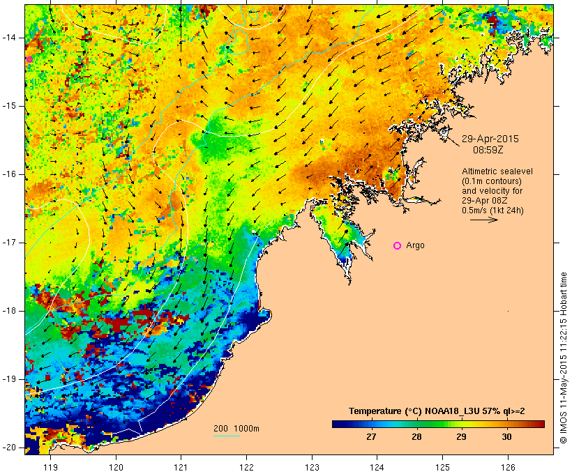Click the 'and velocity for' text line
This screenshot has width=572, height=474.
click(492, 191)
